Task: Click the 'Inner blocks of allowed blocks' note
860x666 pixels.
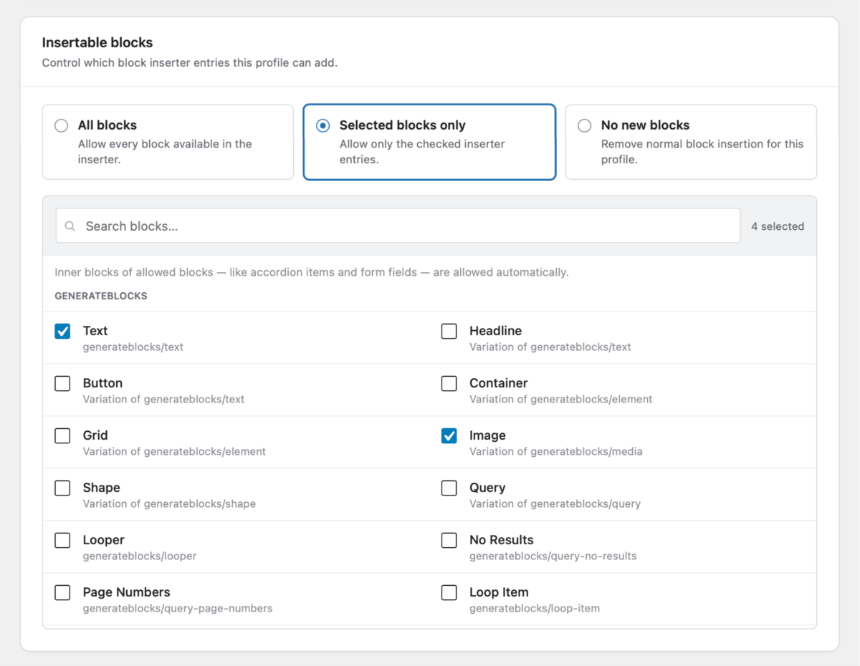Action: [312, 273]
